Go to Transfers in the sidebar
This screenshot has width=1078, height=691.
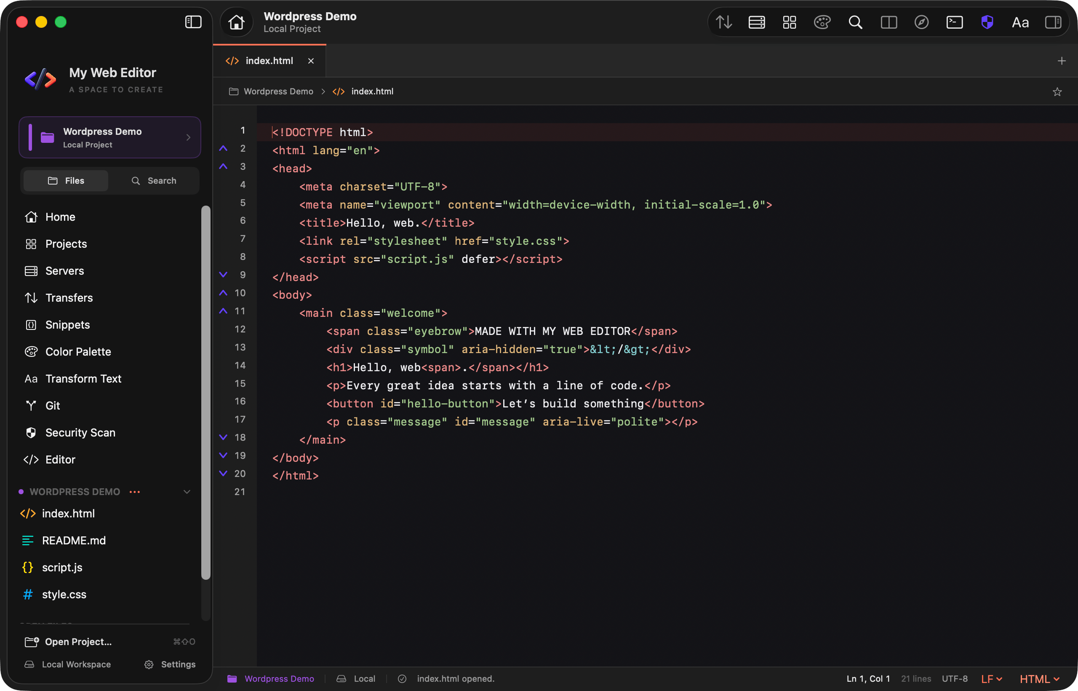coord(69,298)
